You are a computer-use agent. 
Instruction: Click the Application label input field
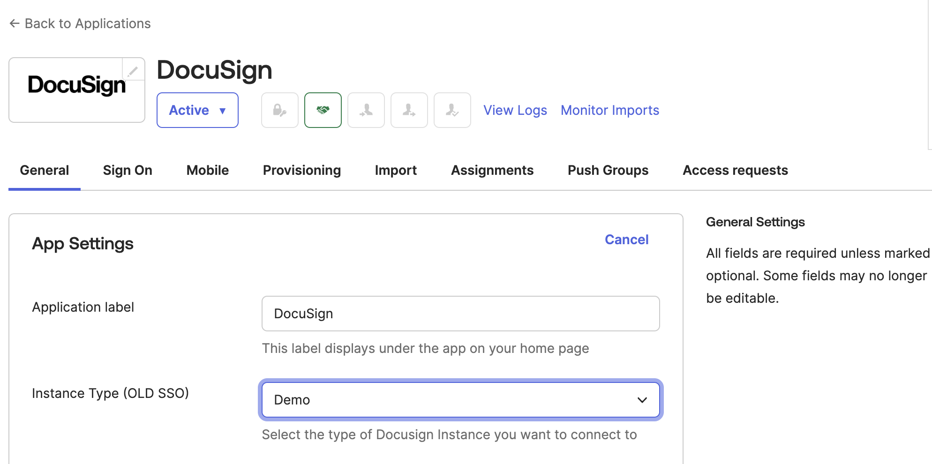[461, 314]
